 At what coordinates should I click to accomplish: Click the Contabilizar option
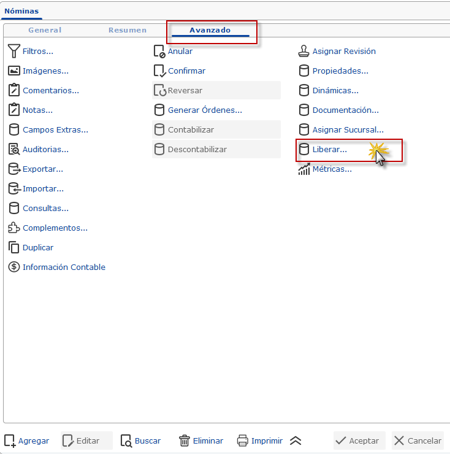(x=216, y=129)
